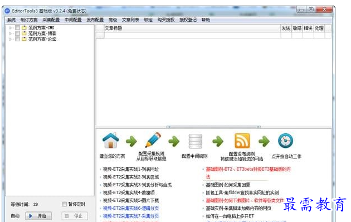Click the folder icon of 范例方案-博客

(24, 33)
